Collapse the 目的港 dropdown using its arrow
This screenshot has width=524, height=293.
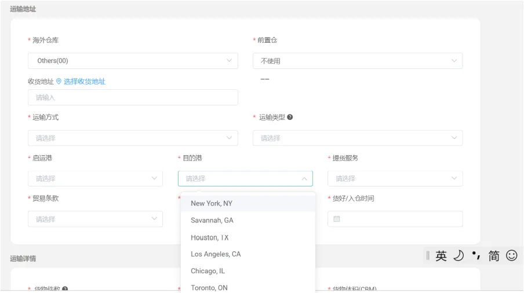[304, 178]
